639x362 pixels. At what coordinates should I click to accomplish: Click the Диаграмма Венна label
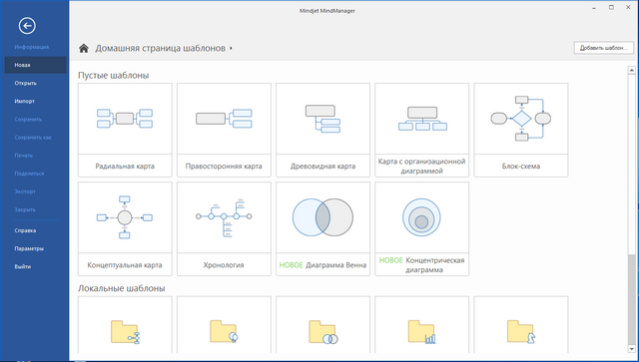(x=335, y=265)
